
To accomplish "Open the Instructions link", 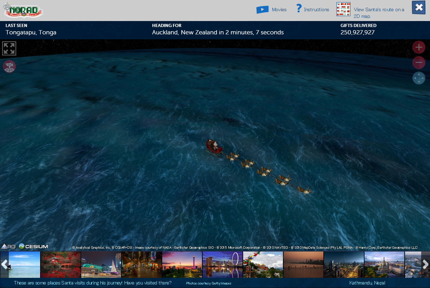I will tap(316, 10).
